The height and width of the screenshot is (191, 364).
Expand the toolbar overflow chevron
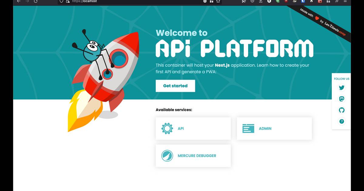(x=337, y=2)
